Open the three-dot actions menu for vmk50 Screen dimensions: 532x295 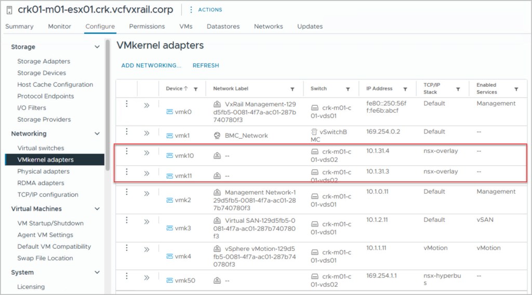[x=127, y=276]
